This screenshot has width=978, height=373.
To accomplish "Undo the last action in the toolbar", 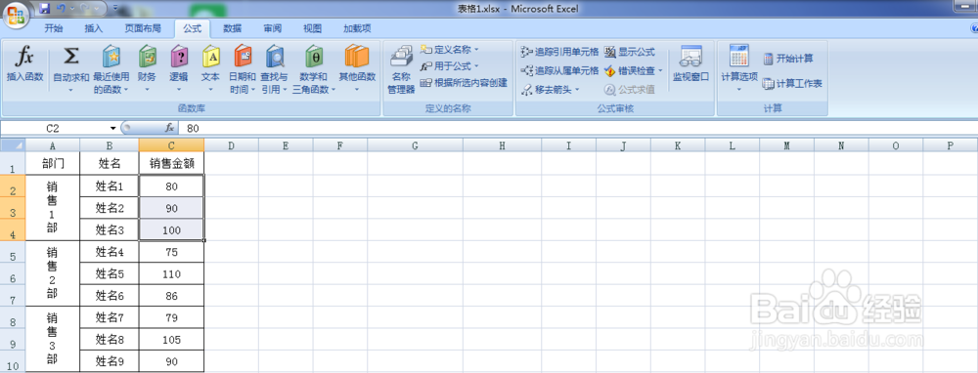I will coord(61,9).
